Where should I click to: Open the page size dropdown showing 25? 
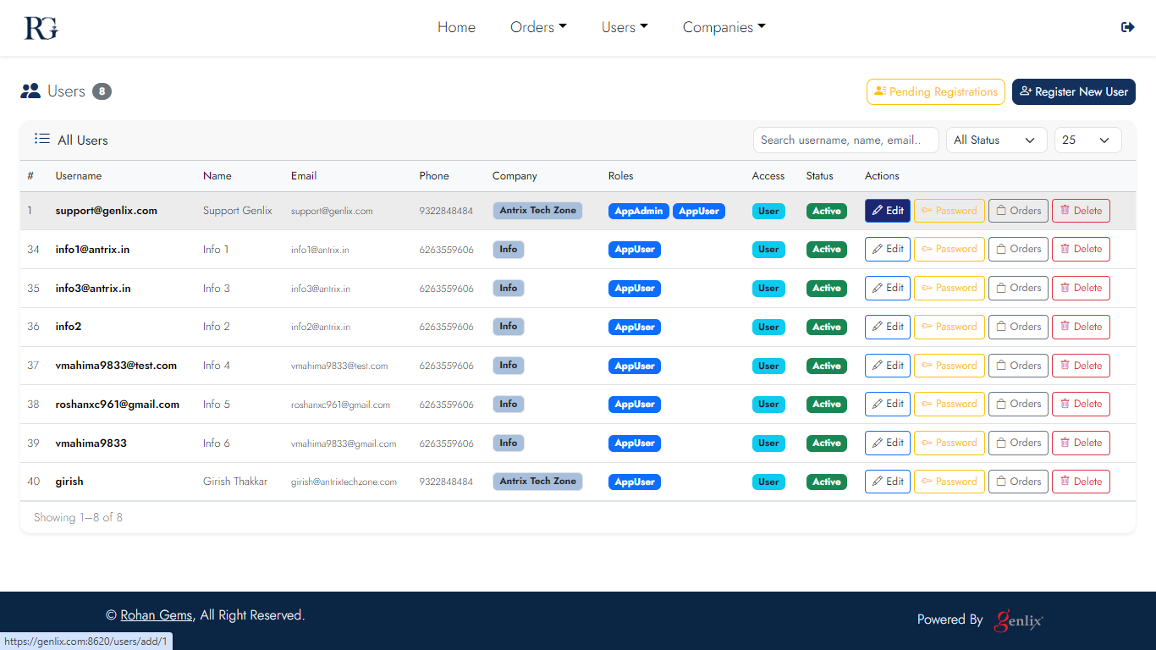[1087, 140]
